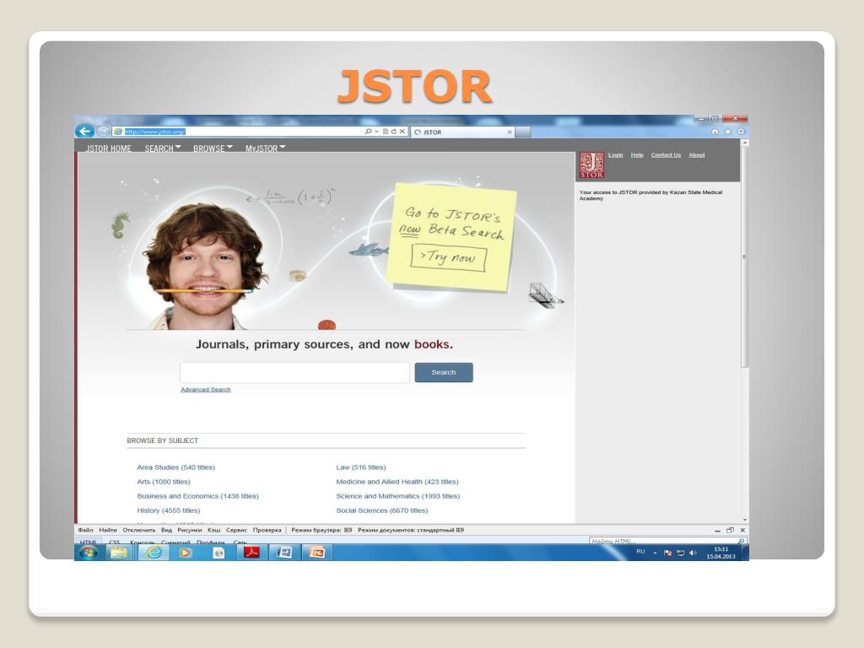
Task: Minimize the developer tools panel
Action: [x=717, y=531]
